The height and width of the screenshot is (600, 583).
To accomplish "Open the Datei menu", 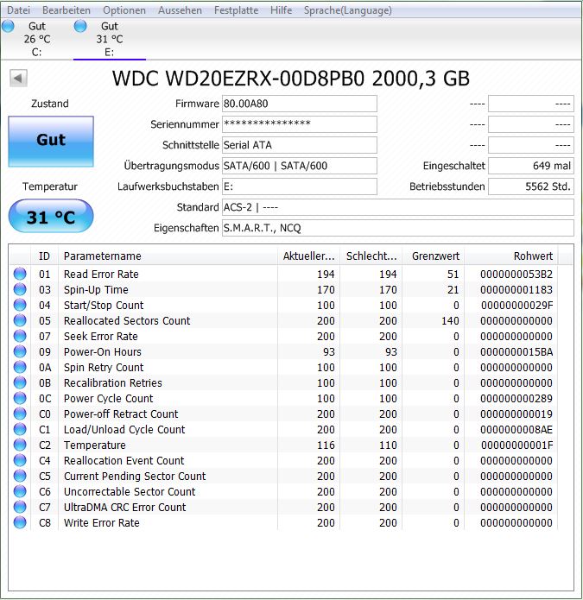I will 18,10.
